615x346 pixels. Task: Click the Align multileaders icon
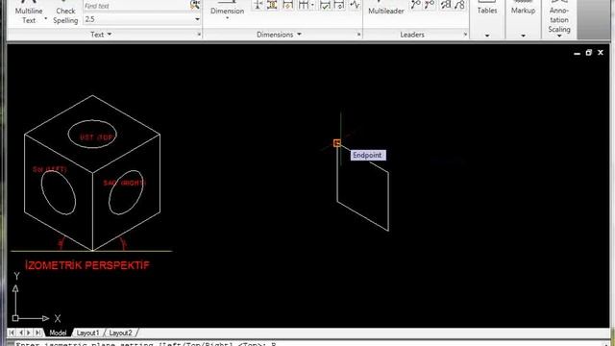(446, 5)
